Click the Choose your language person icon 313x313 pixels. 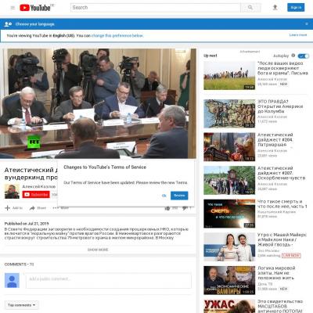[8, 24]
